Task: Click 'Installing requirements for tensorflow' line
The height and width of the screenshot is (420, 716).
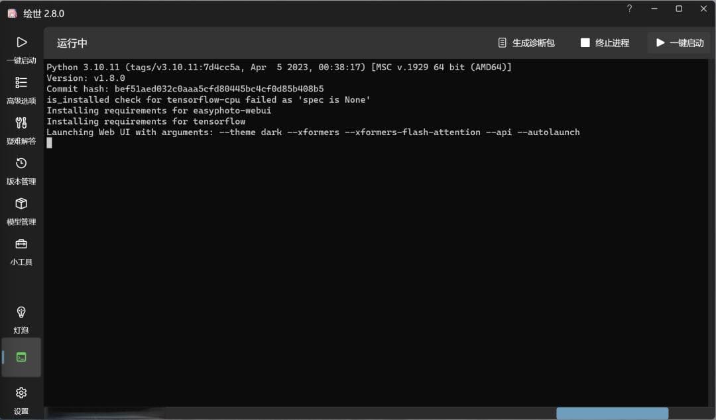Action: pyautogui.click(x=146, y=121)
